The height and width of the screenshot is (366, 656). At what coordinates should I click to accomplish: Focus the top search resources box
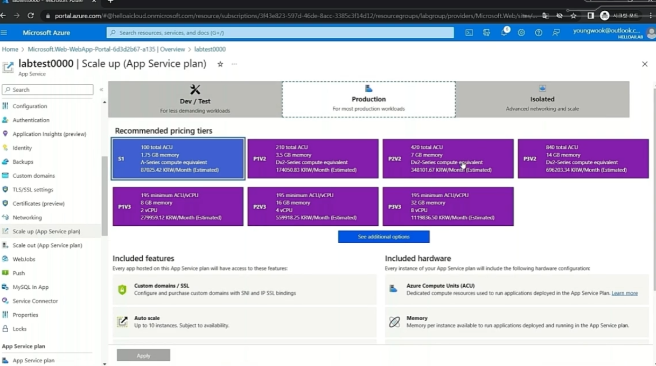(280, 33)
